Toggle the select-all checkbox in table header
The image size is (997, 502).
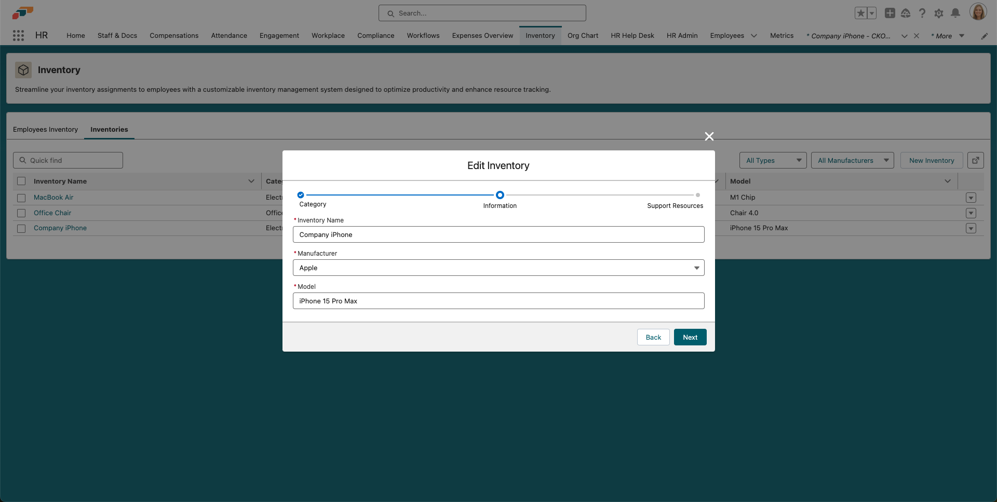click(21, 181)
